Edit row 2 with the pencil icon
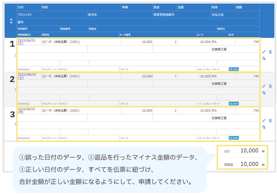Image resolution: width=277 pixels, height=195 pixels. pos(264,86)
